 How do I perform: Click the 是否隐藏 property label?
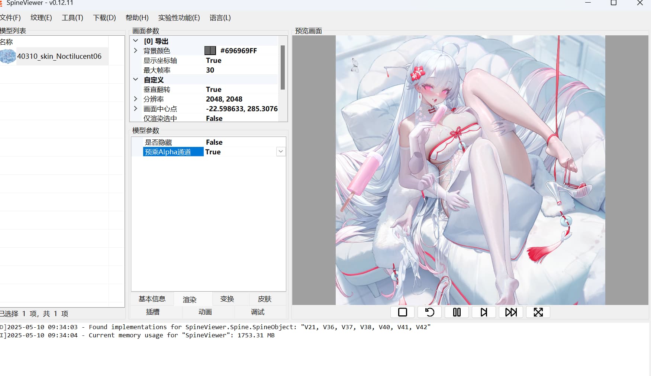[x=158, y=142]
